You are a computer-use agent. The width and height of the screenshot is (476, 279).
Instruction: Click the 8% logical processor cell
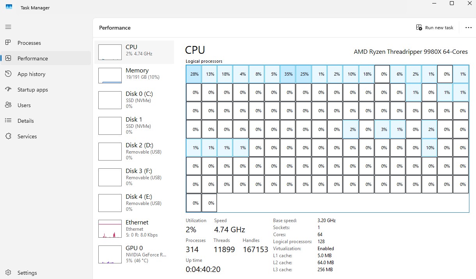point(256,74)
